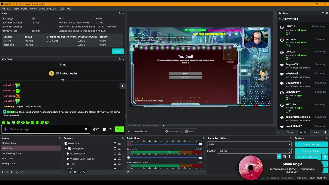Reset the stats with Reset button

(x=118, y=51)
